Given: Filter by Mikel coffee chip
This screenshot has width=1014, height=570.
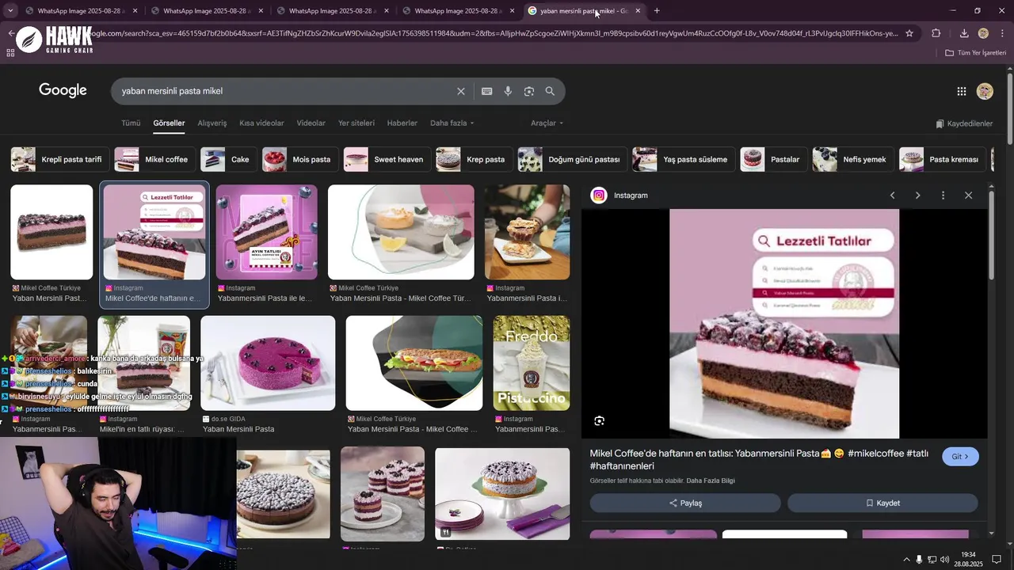Looking at the screenshot, I should click(x=155, y=159).
